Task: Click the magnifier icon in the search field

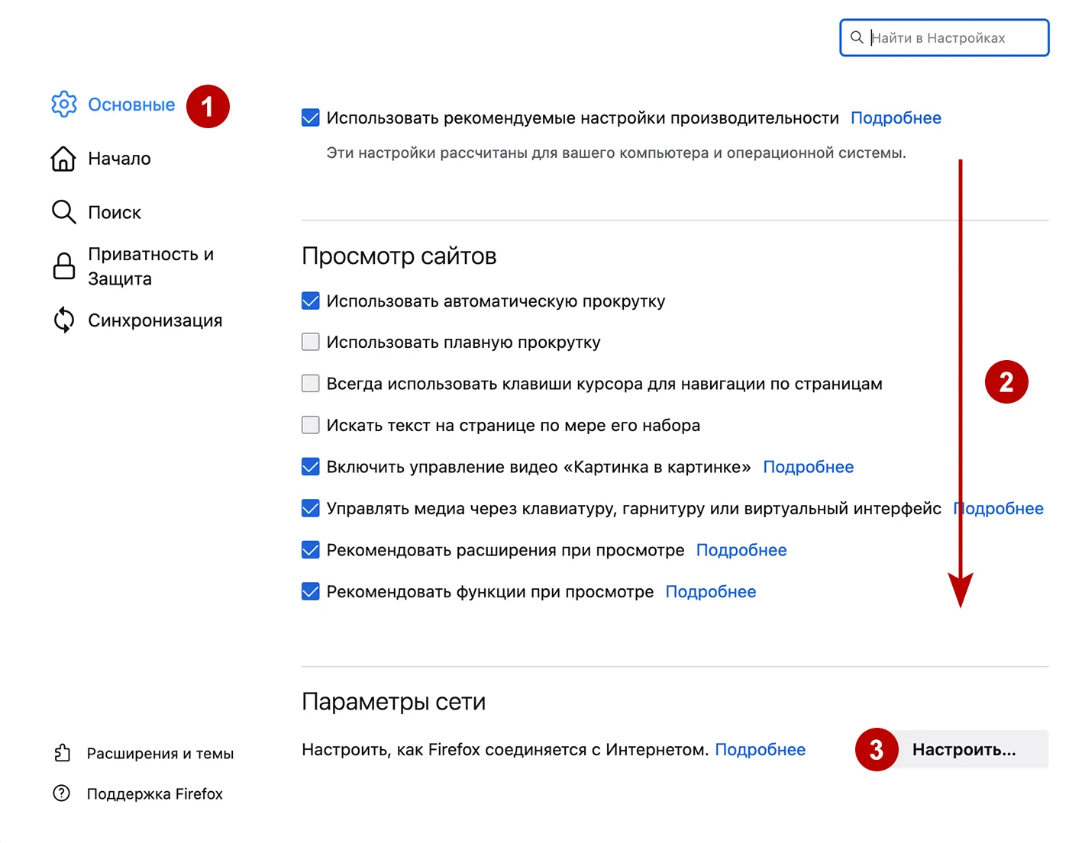Action: 857,37
